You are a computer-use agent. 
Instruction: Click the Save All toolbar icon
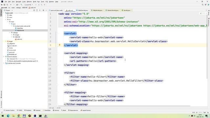pyautogui.click(x=4, y=5)
